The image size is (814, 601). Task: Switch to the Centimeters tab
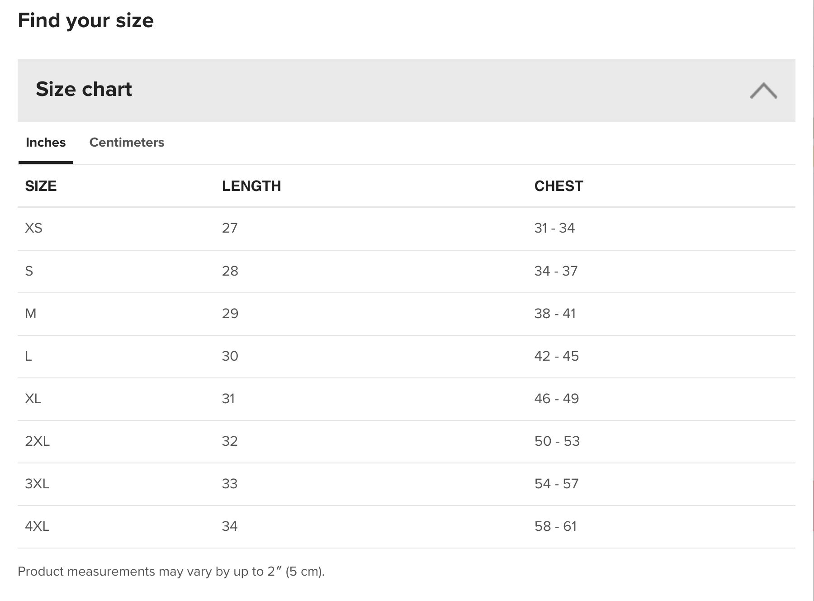[x=127, y=143]
